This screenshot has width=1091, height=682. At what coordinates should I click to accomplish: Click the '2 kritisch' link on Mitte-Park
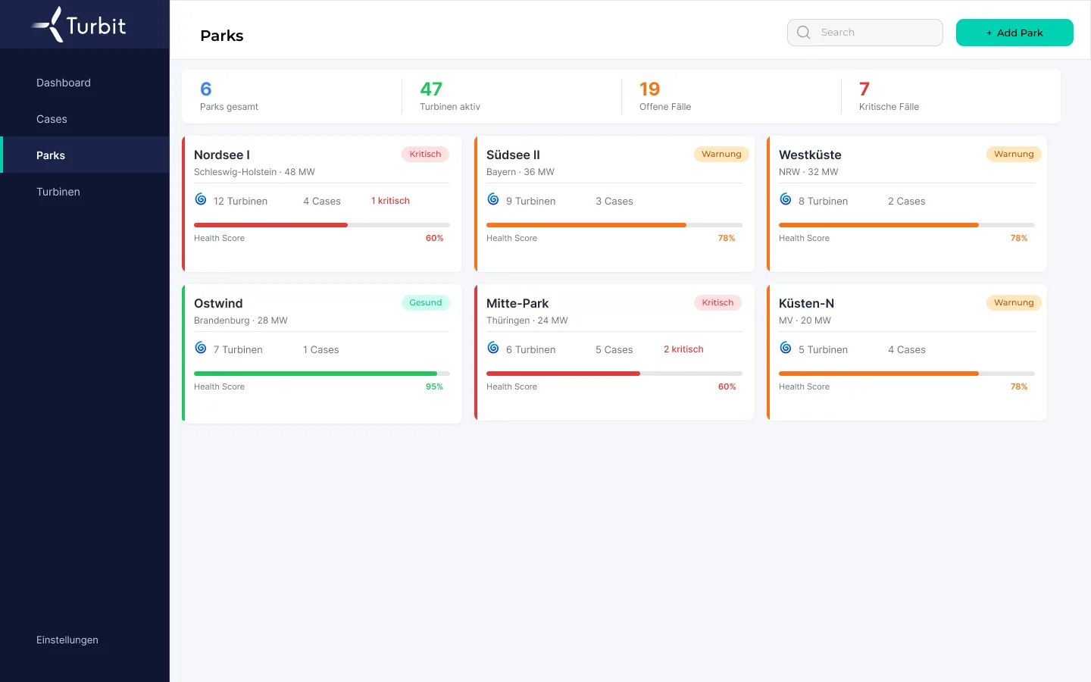(683, 349)
